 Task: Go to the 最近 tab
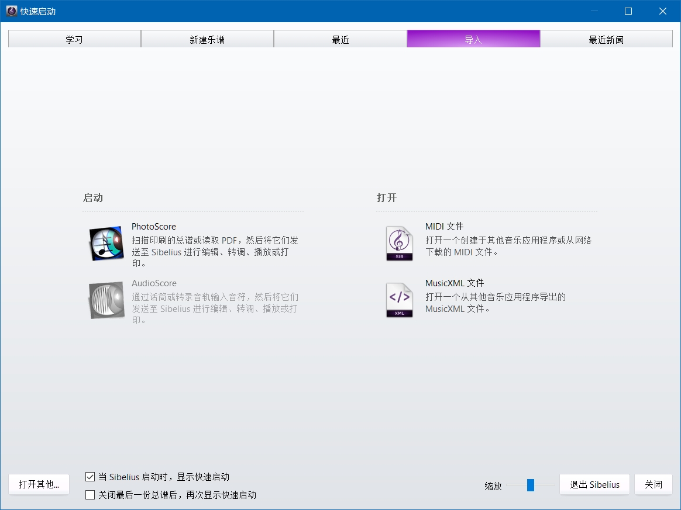click(340, 39)
